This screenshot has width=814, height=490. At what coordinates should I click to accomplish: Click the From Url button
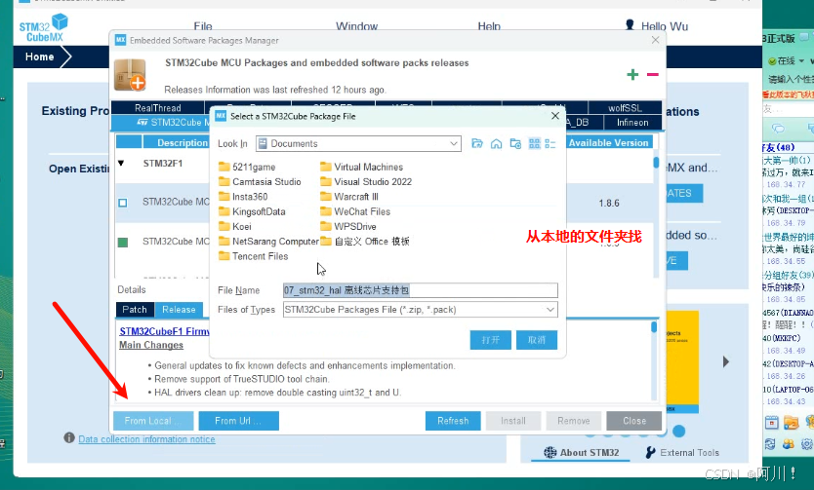238,421
